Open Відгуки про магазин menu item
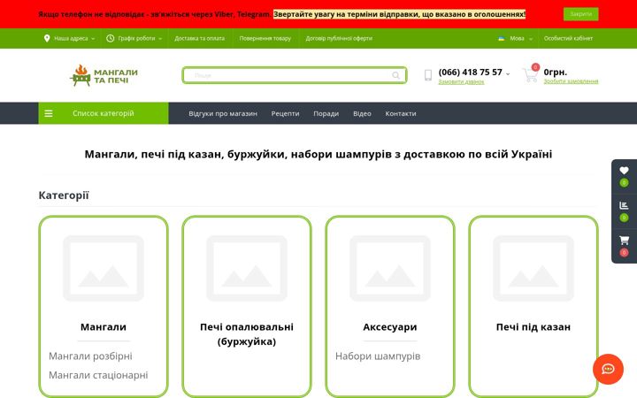The image size is (637, 398). [223, 114]
